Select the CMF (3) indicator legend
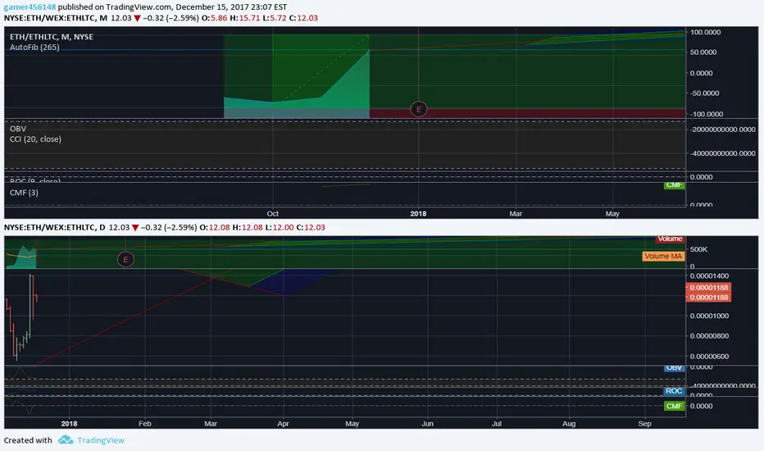This screenshot has width=764, height=451. 24,193
